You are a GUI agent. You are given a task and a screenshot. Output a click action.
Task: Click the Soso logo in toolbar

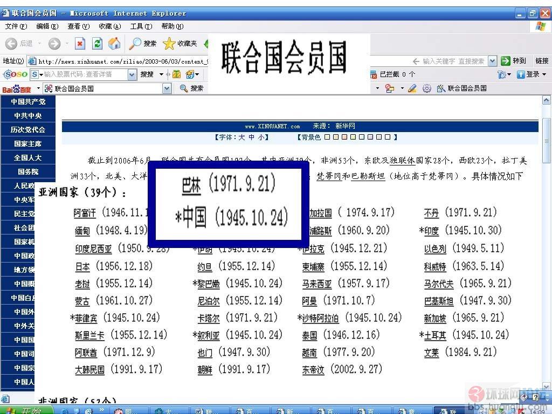point(15,74)
